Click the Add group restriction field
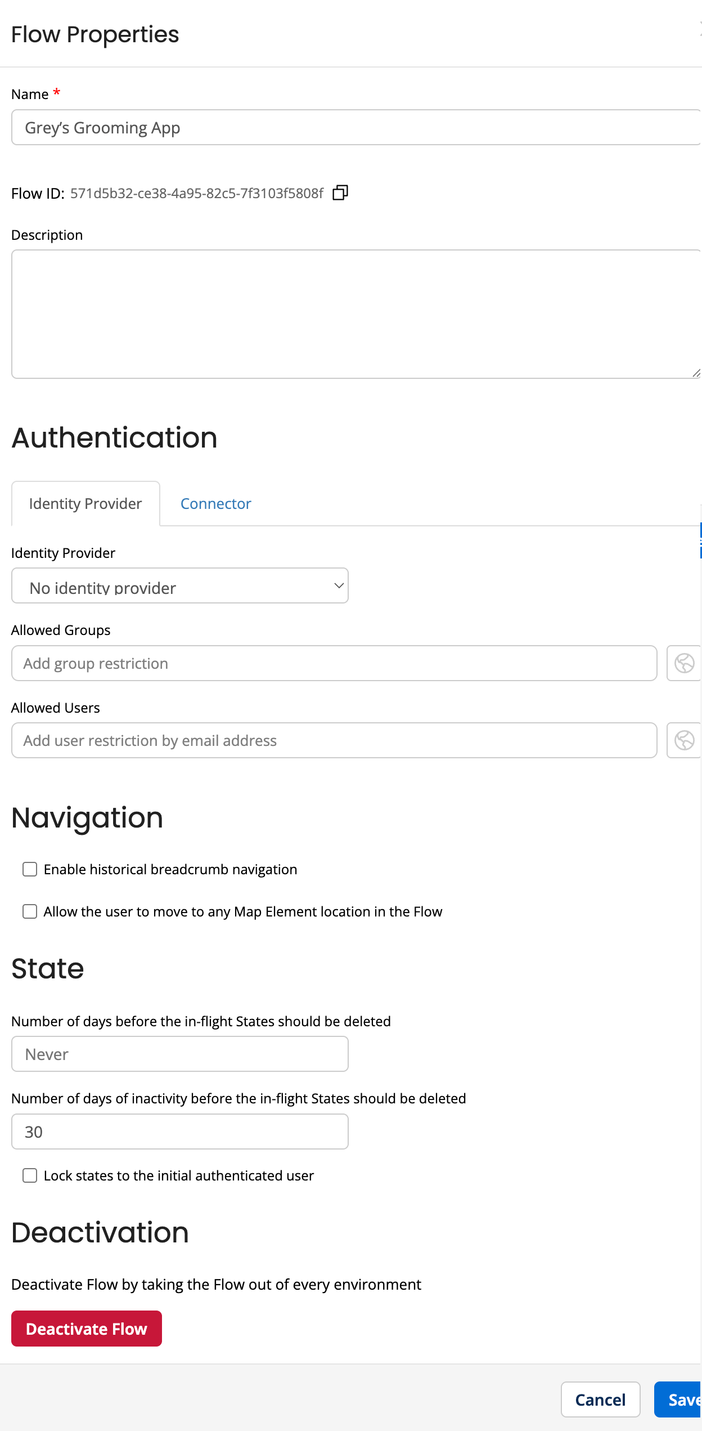The height and width of the screenshot is (1431, 702). (x=334, y=663)
